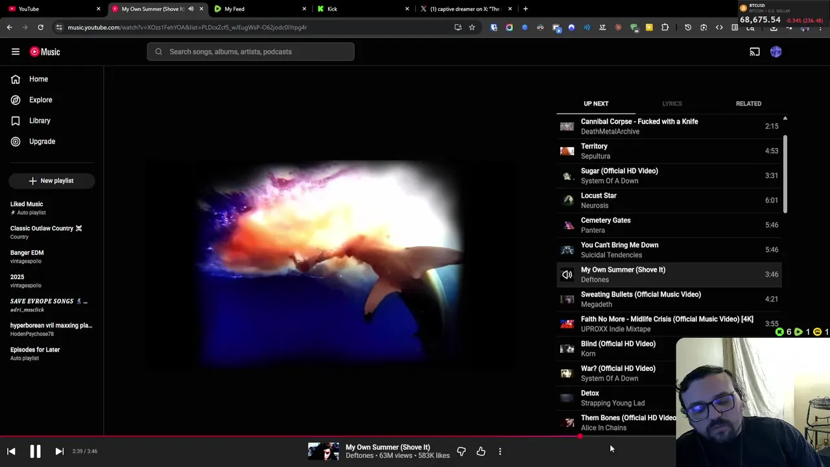The height and width of the screenshot is (467, 830).
Task: Seek on the red progress bar
Action: tap(337, 437)
